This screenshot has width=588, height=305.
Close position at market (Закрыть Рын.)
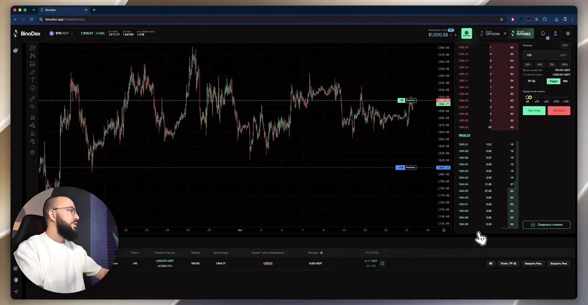[533, 263]
